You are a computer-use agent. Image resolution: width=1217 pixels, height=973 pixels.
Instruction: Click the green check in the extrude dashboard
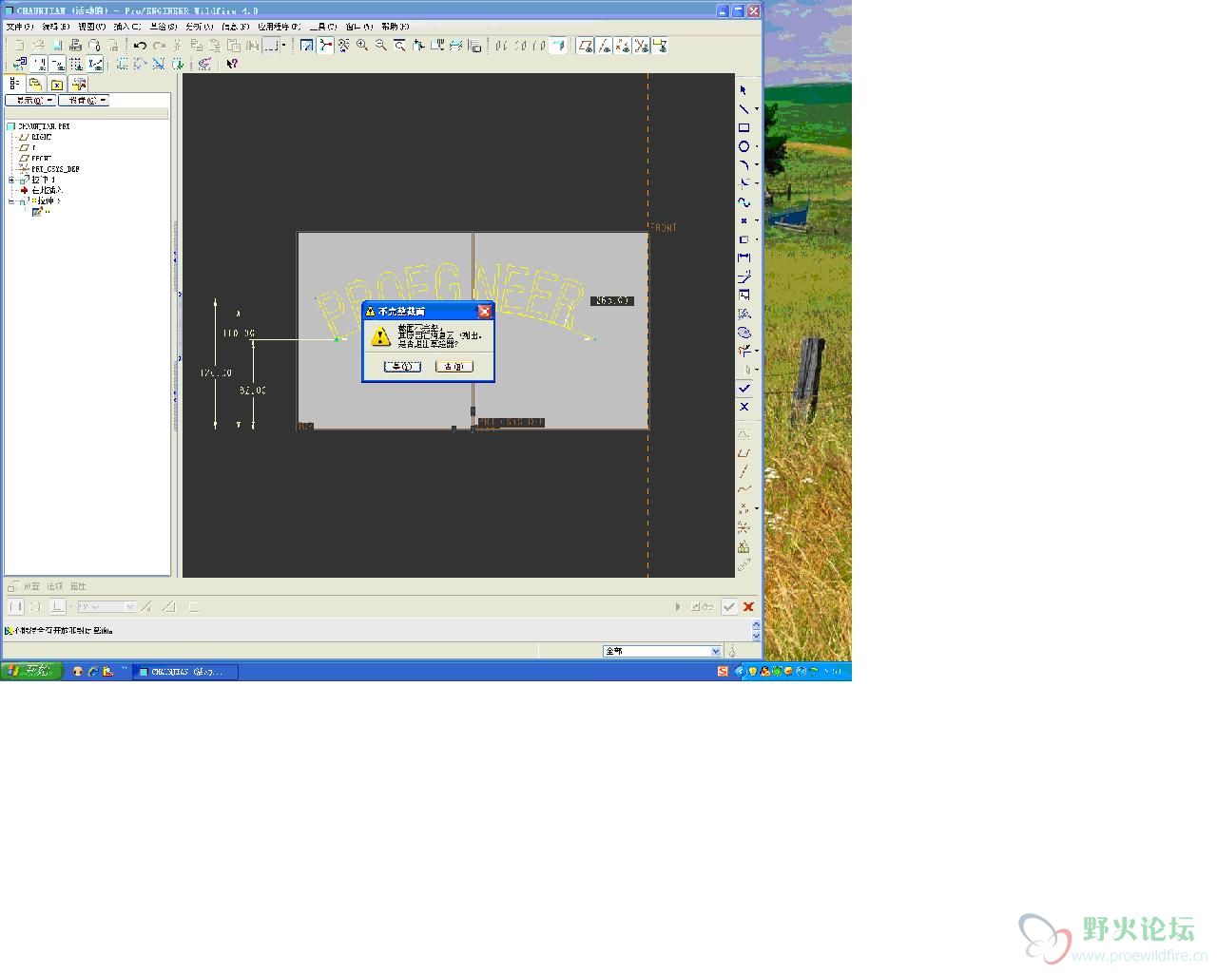tap(729, 606)
